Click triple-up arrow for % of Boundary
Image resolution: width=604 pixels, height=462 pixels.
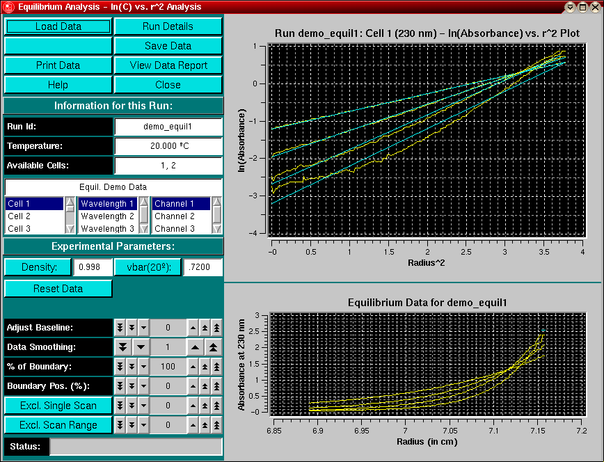point(216,366)
